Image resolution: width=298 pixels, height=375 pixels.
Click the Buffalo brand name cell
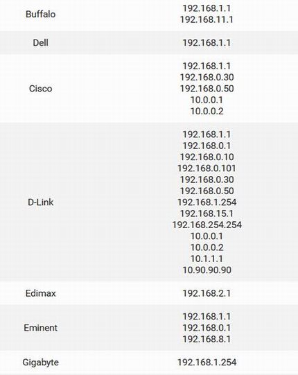pos(40,14)
